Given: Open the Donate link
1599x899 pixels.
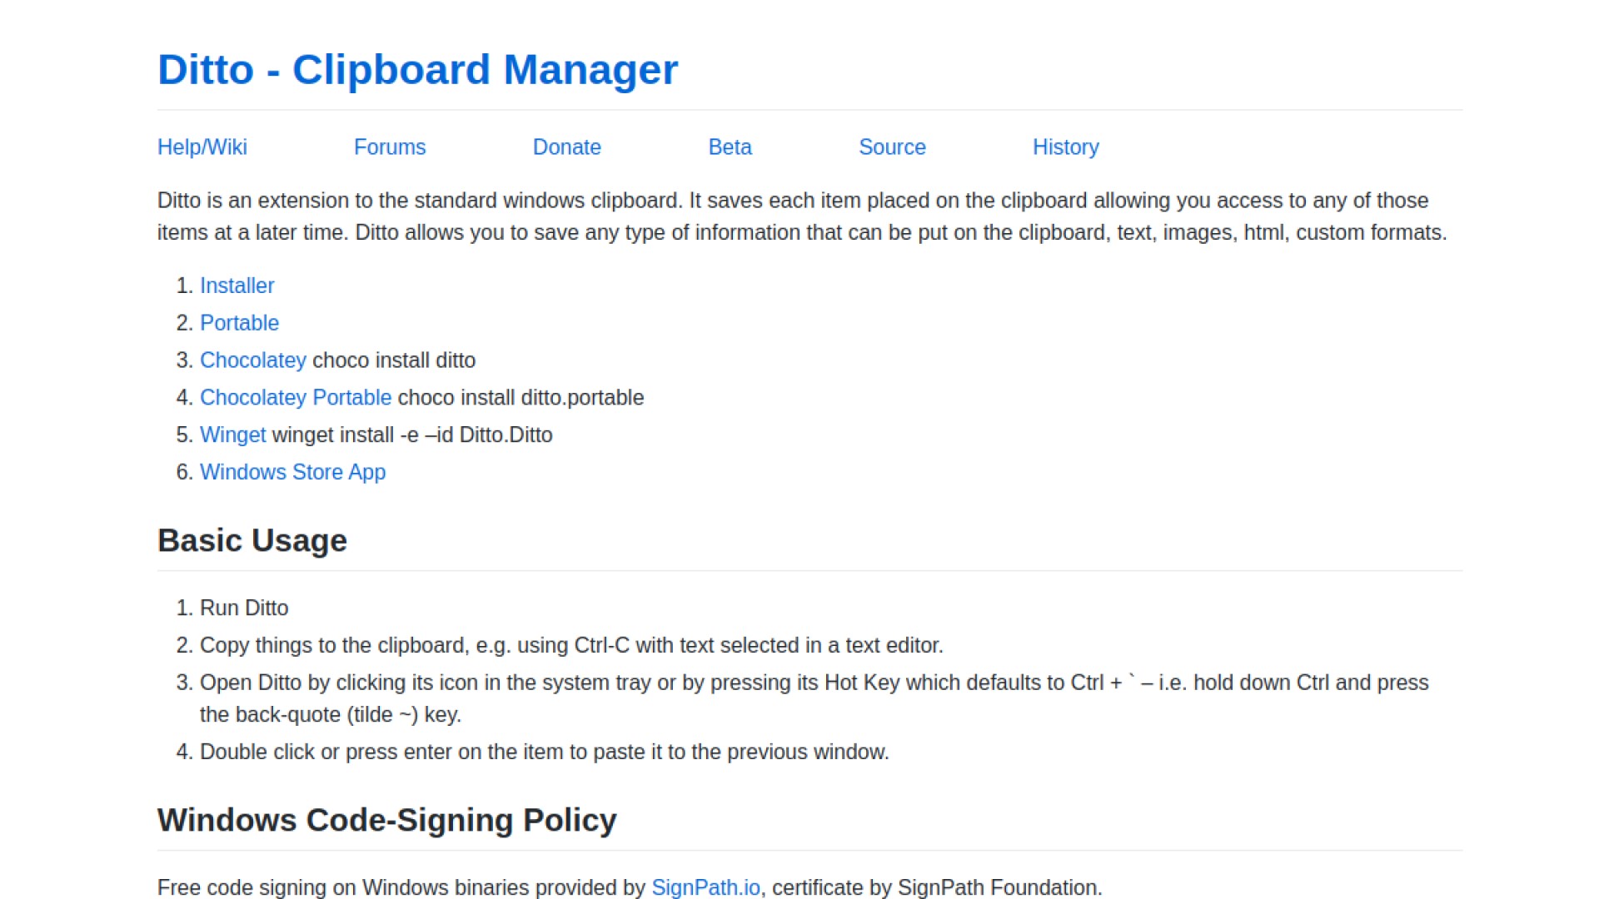Looking at the screenshot, I should click(566, 147).
